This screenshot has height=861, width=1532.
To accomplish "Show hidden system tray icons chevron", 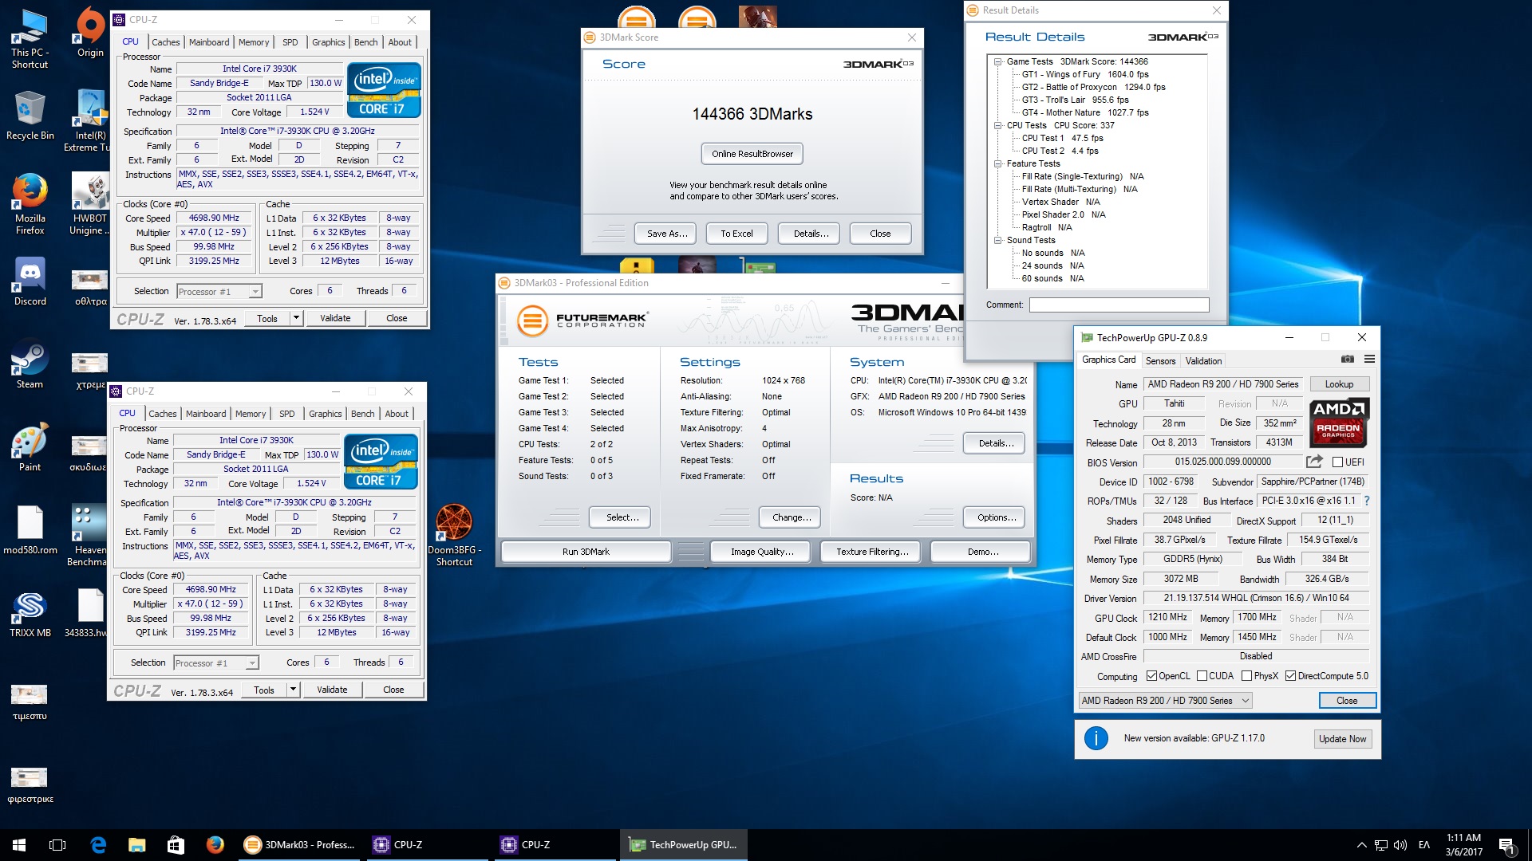I will [1361, 845].
